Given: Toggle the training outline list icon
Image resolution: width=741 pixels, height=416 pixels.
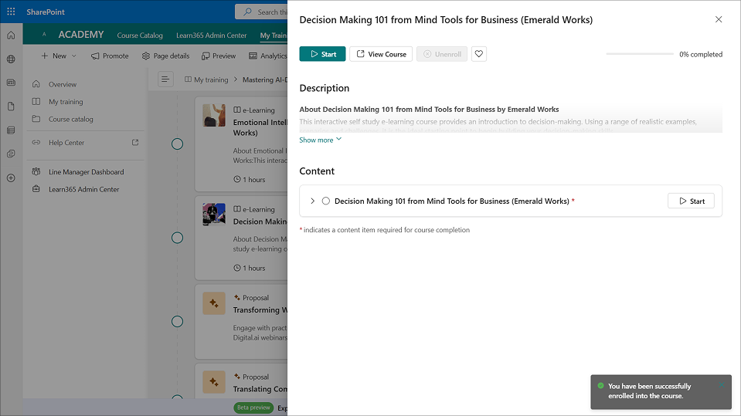Looking at the screenshot, I should (165, 79).
